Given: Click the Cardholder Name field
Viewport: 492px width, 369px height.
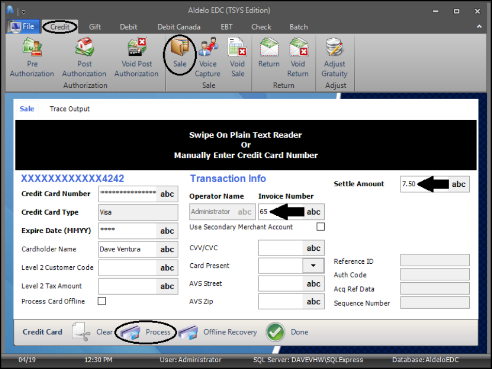Looking at the screenshot, I should pyautogui.click(x=128, y=249).
